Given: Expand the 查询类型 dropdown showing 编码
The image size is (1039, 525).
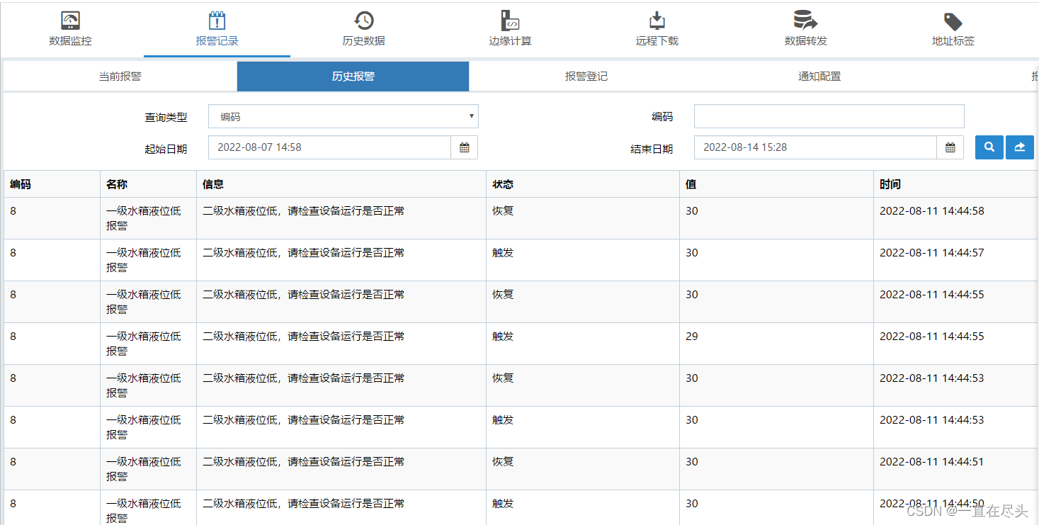Looking at the screenshot, I should (344, 116).
